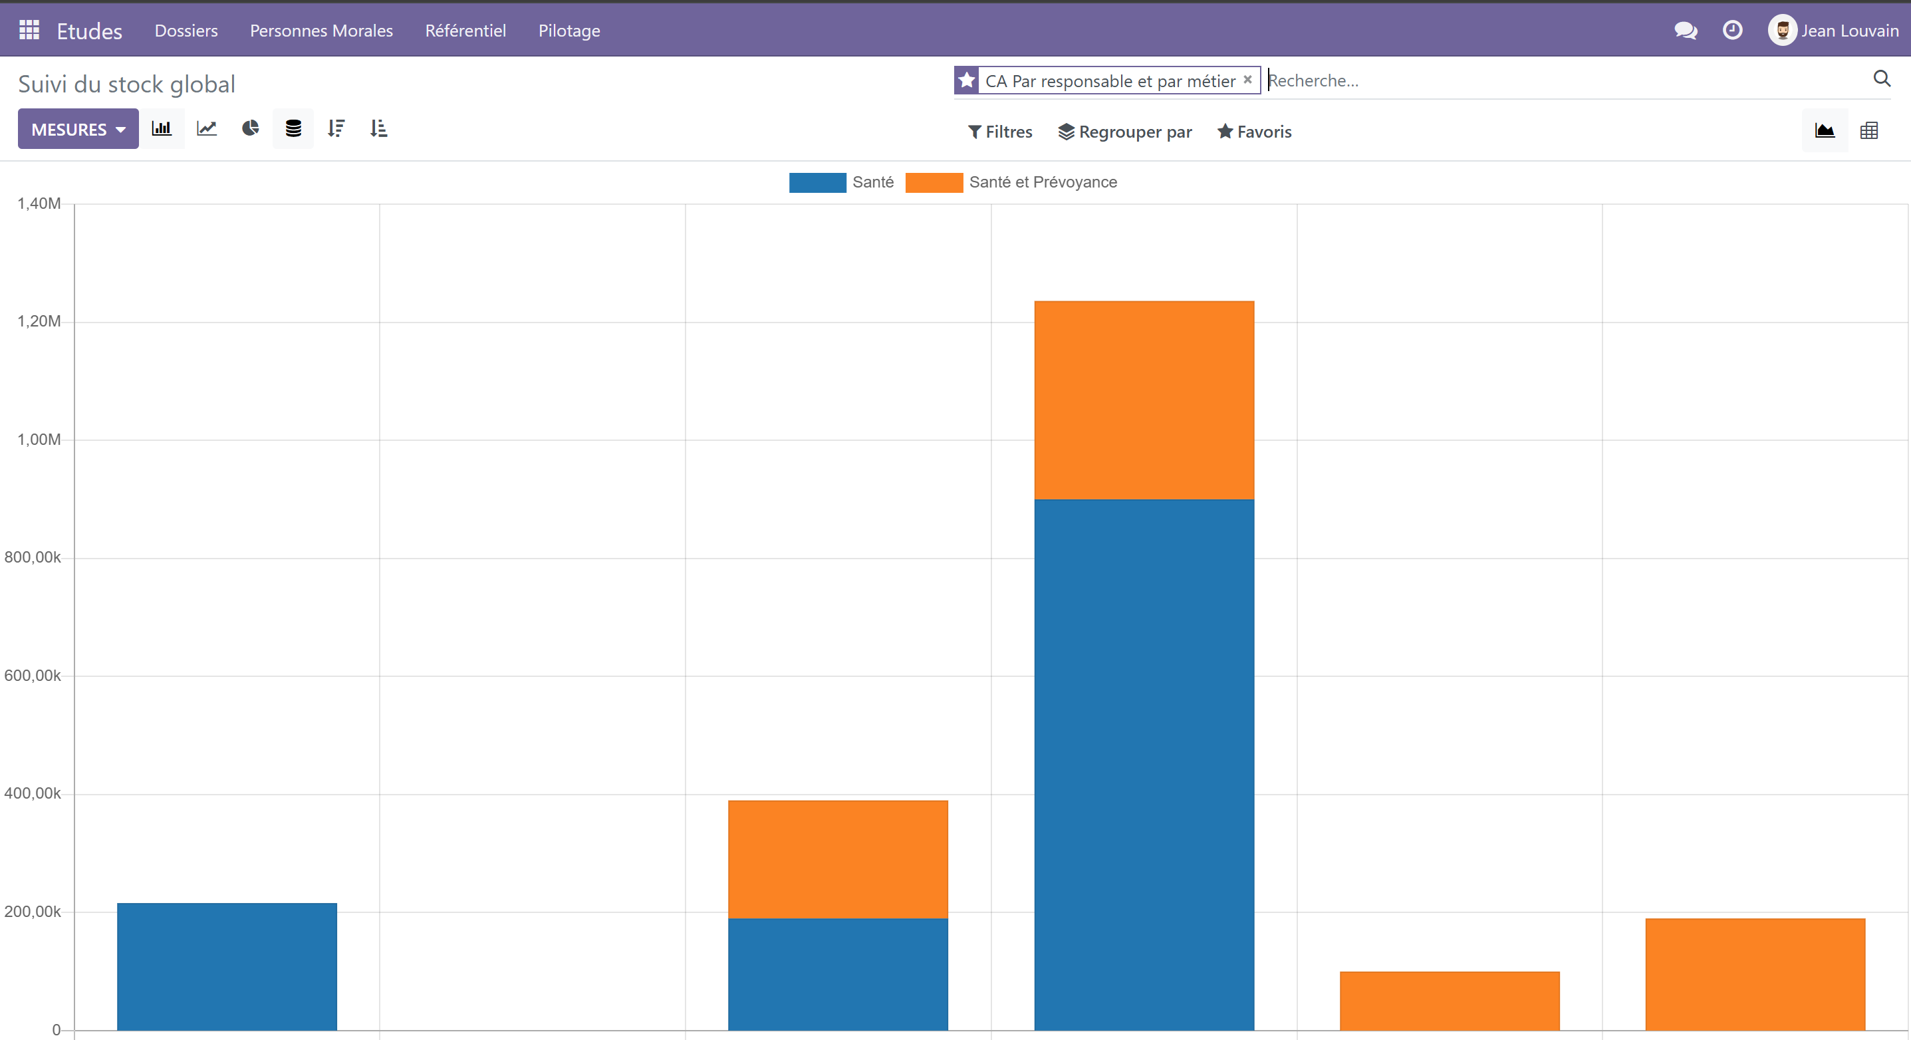Switch to bar chart mode
This screenshot has width=1911, height=1040.
(x=162, y=129)
